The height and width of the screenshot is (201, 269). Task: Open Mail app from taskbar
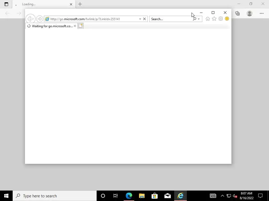(x=167, y=196)
